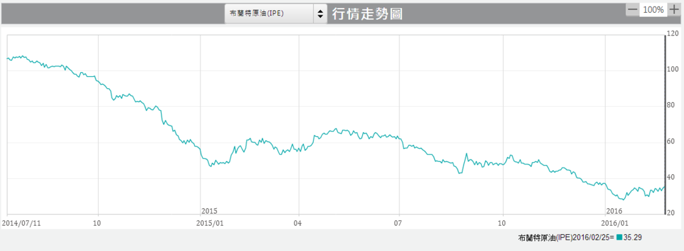
Task: Click the 07 month axis label
Action: 398,223
